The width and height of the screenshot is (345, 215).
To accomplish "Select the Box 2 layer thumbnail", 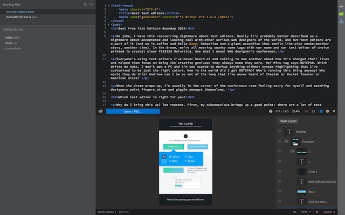I will coord(302,191).
